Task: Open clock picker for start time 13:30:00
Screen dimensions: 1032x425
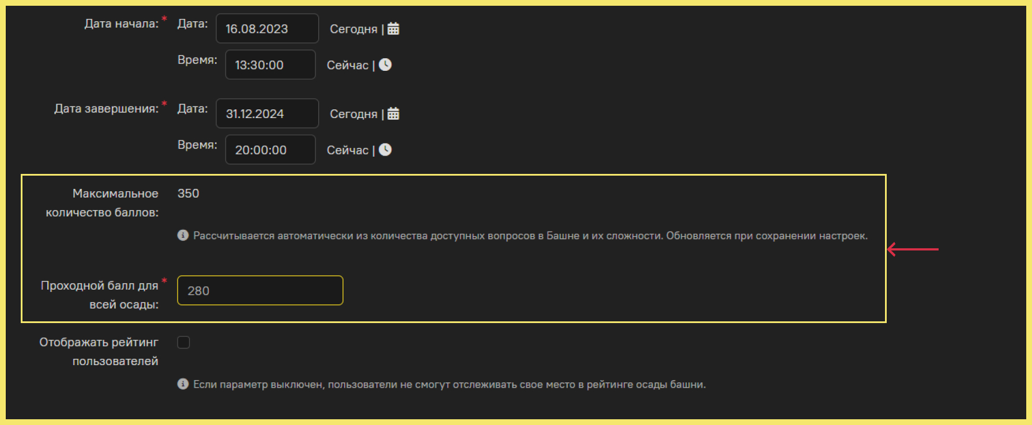Action: (385, 65)
